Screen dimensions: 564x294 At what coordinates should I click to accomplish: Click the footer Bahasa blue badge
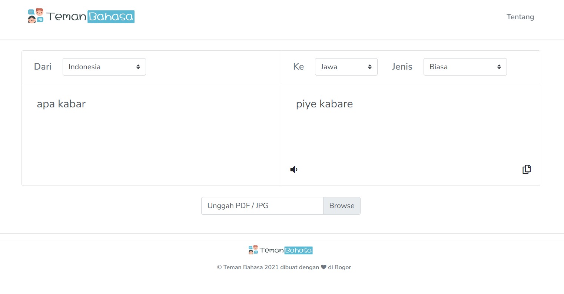(x=298, y=250)
